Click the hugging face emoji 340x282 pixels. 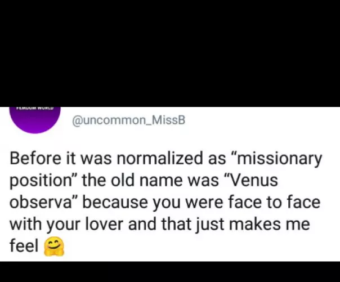tap(55, 247)
